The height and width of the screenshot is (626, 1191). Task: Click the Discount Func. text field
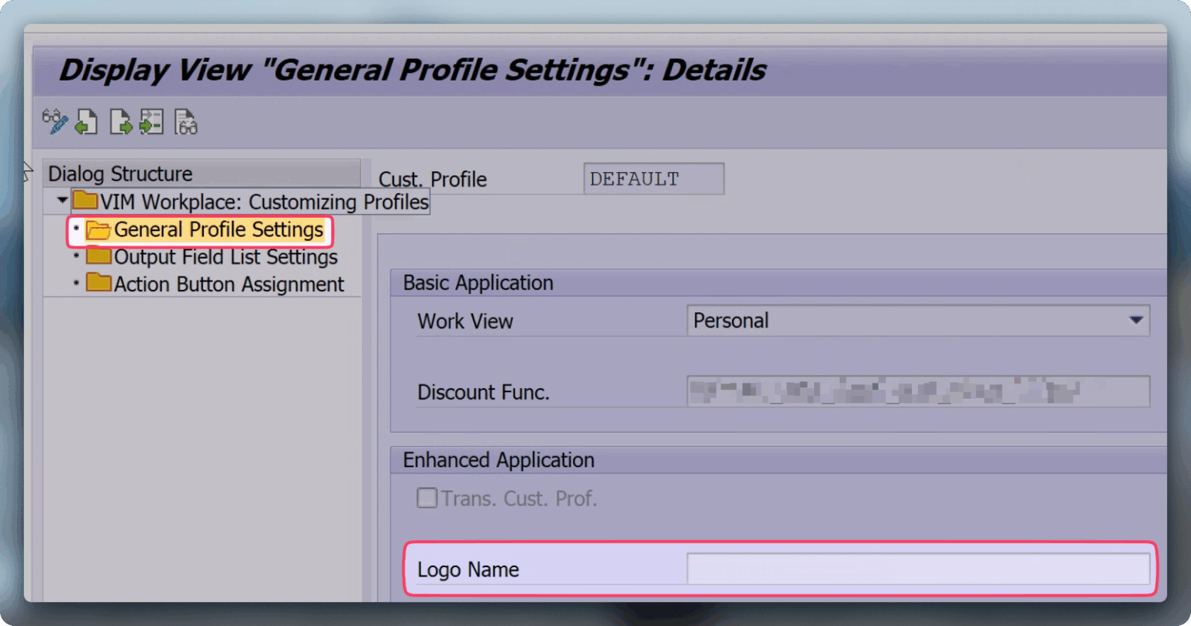tap(917, 391)
